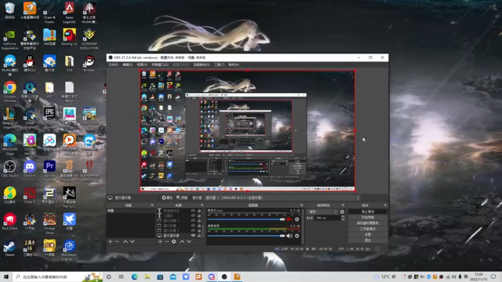Image resolution: width=502 pixels, height=282 pixels.
Task: Move selected source up in sources dock
Action: click(x=182, y=242)
